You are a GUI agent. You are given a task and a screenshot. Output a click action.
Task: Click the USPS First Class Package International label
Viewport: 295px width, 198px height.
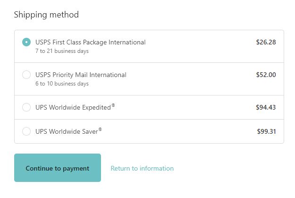91,42
